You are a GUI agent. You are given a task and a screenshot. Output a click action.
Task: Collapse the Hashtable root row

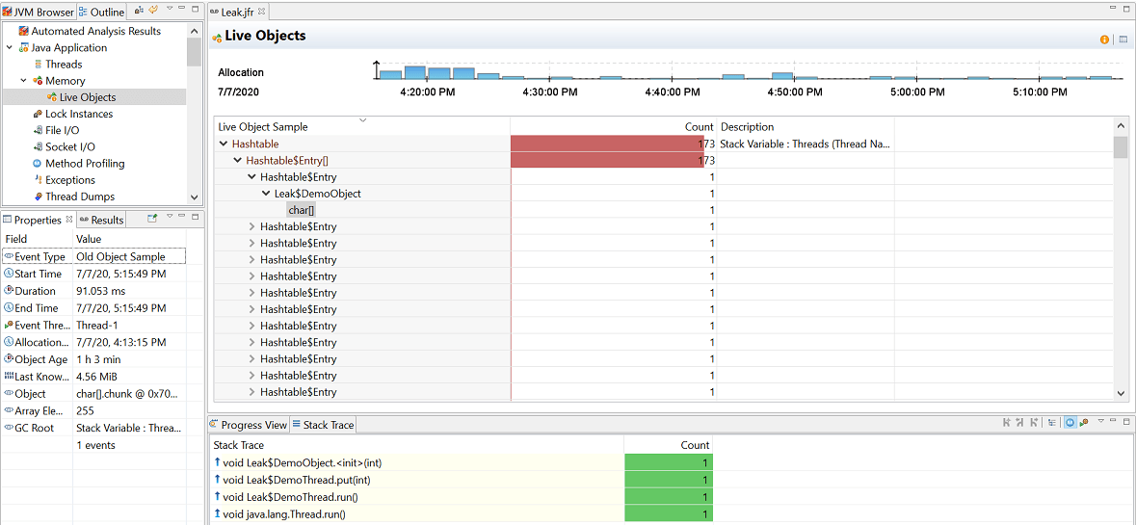224,144
